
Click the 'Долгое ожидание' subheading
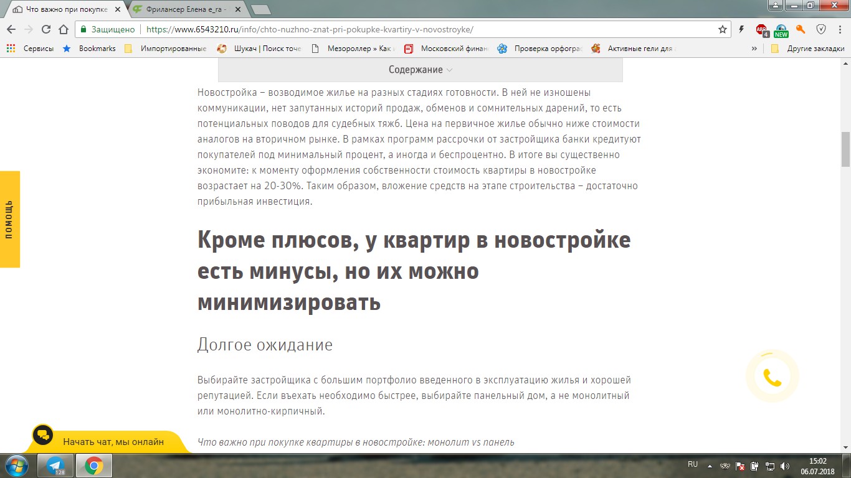pyautogui.click(x=265, y=345)
